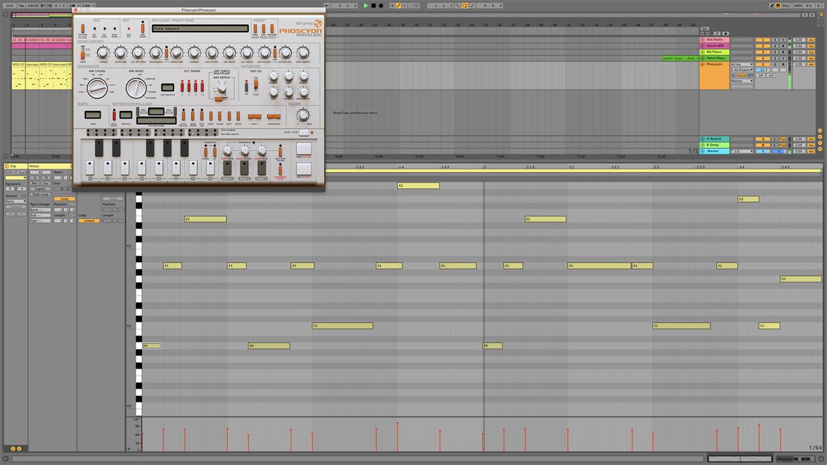Select the G2 note in piano roll
Viewport: 827px width, 465px height.
pos(748,199)
